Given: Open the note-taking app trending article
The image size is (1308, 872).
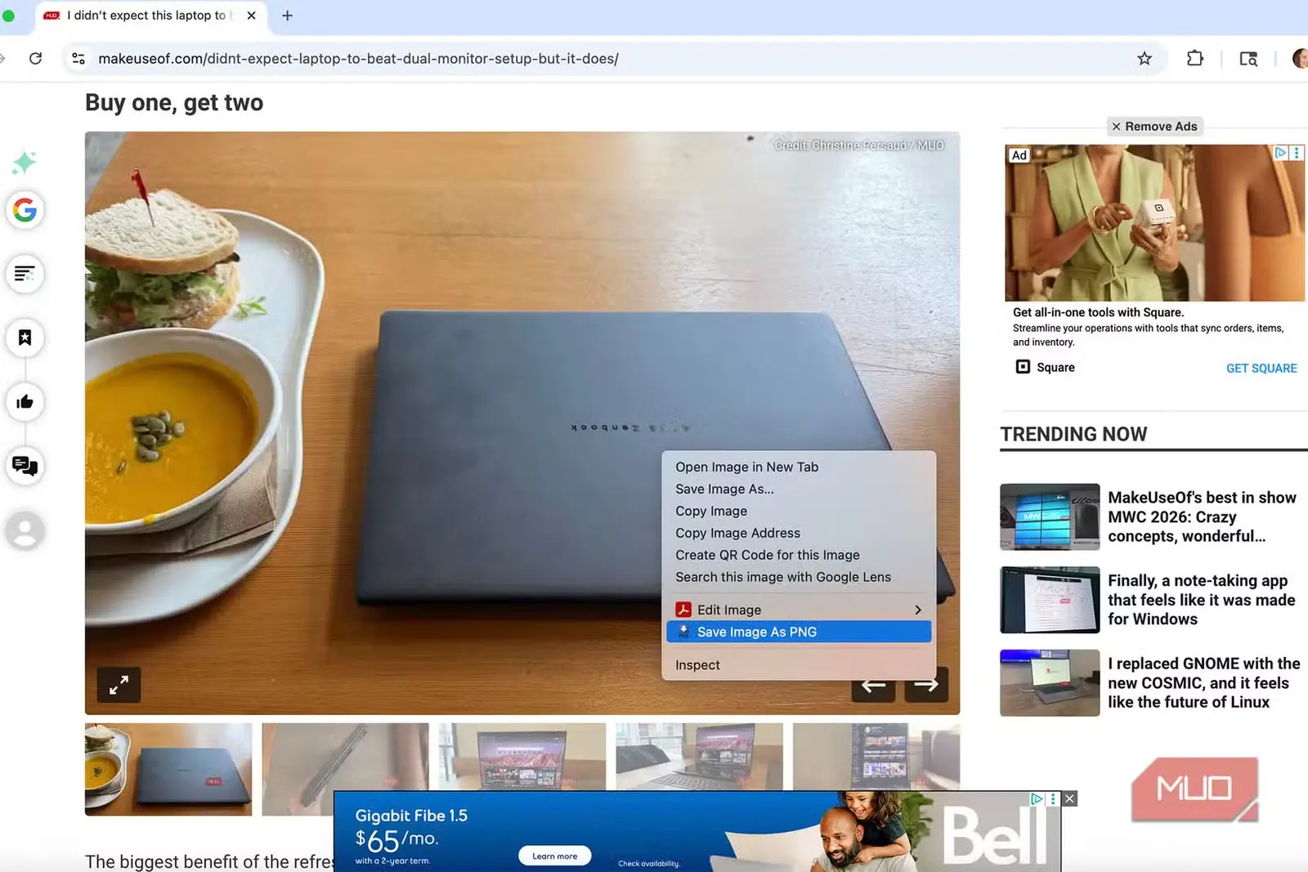Looking at the screenshot, I should tap(1201, 600).
